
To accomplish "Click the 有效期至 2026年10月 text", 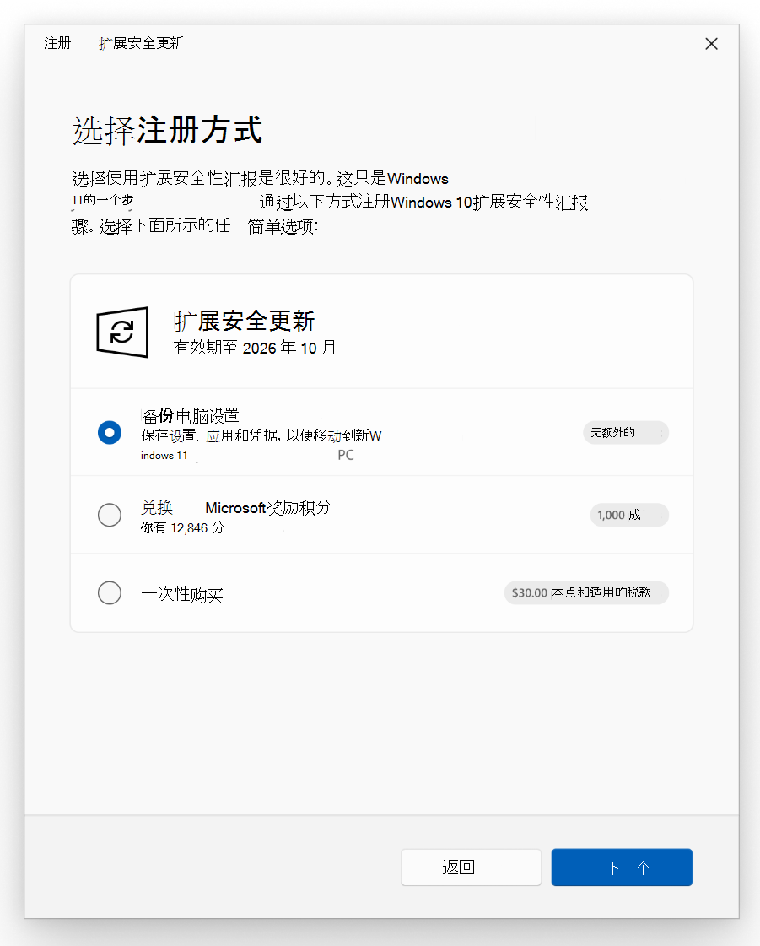I will (254, 347).
